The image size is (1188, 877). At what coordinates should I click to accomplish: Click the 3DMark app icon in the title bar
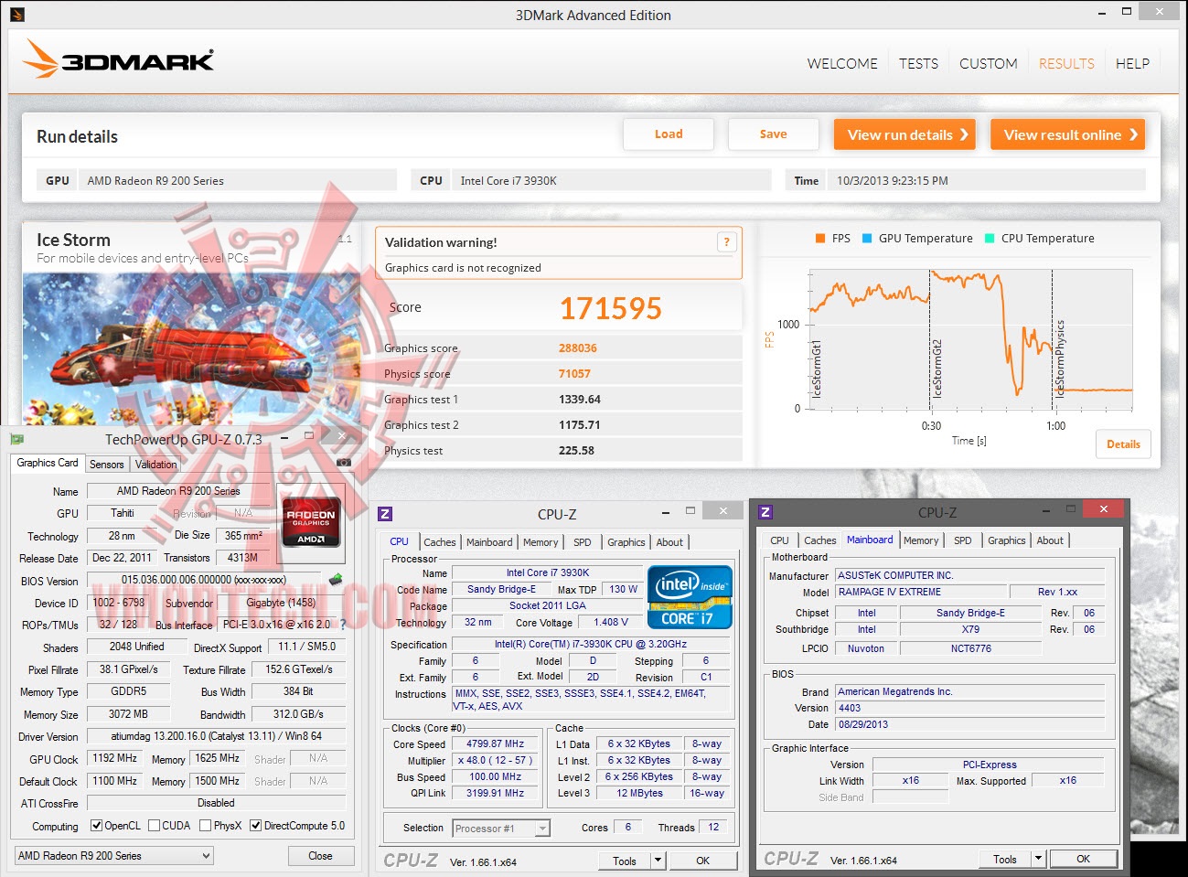point(17,15)
